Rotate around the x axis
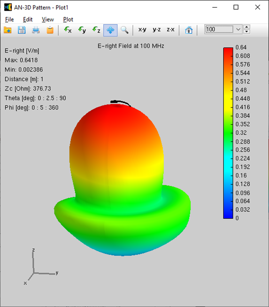Screen dimensions: 269x307 [x=68, y=30]
